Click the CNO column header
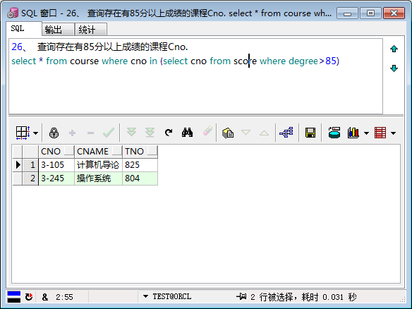 [56, 152]
